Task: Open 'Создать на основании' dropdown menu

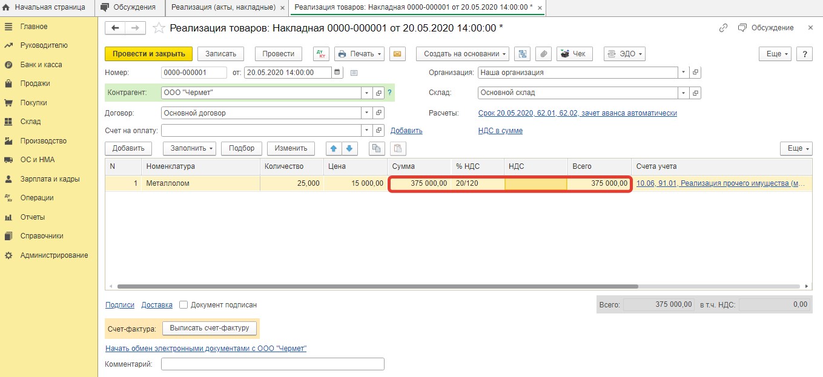Action: click(x=463, y=54)
